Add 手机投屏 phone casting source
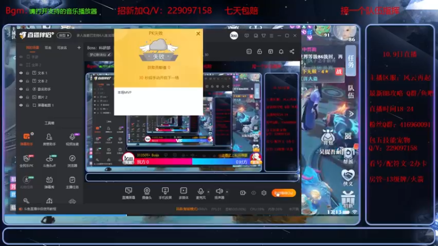Screen dimensions: 438x246 click(x=165, y=193)
